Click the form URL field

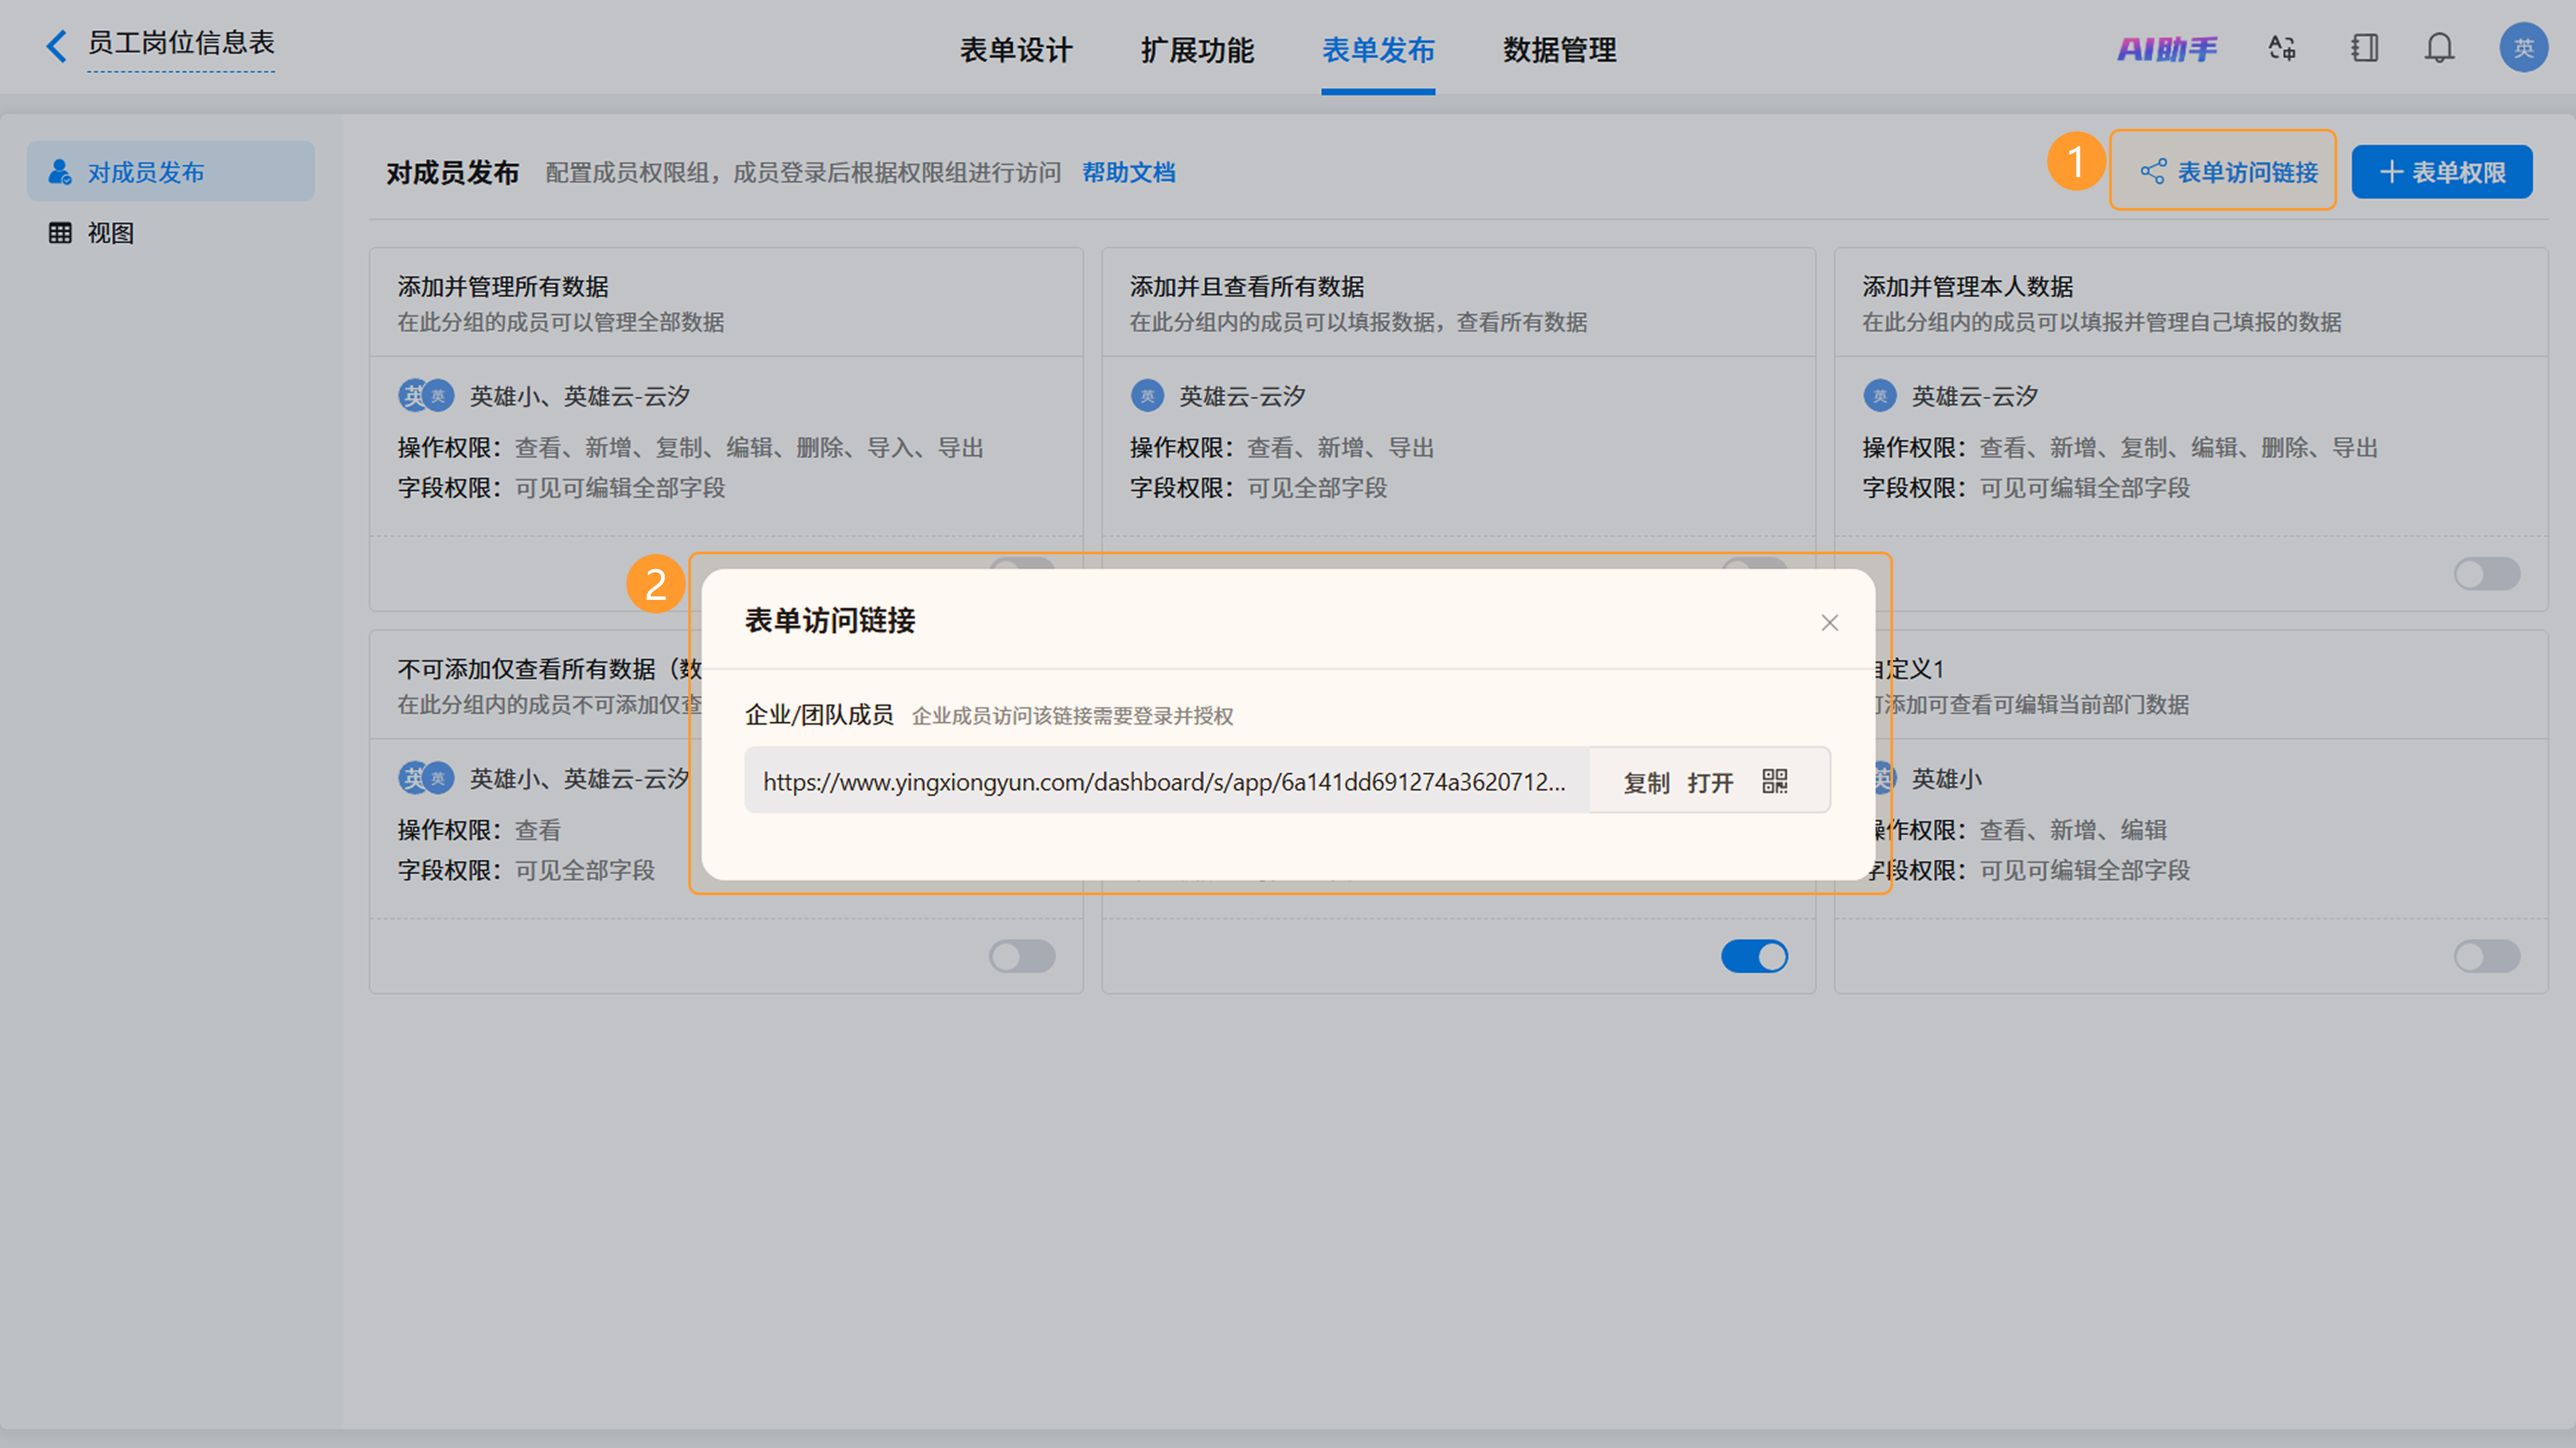coord(1167,781)
